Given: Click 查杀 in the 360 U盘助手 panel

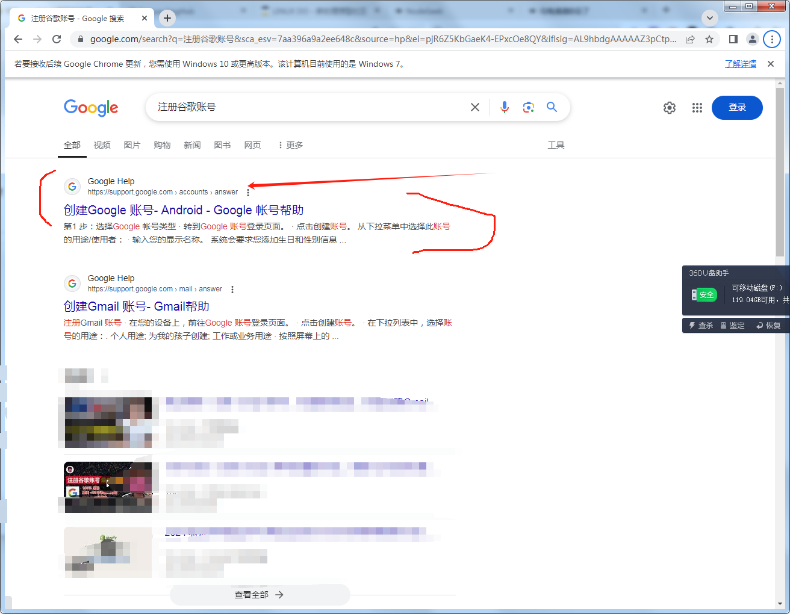Looking at the screenshot, I should click(706, 324).
